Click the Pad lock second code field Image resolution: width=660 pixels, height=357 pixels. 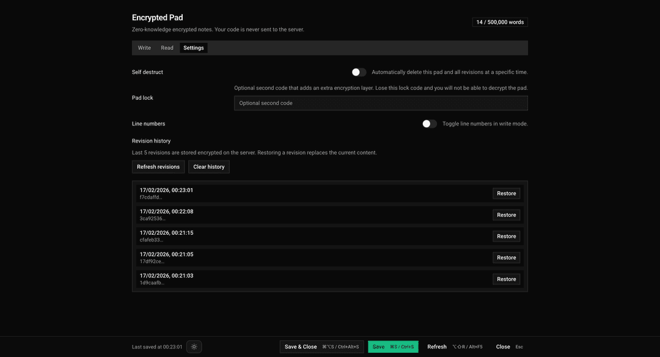pyautogui.click(x=381, y=103)
